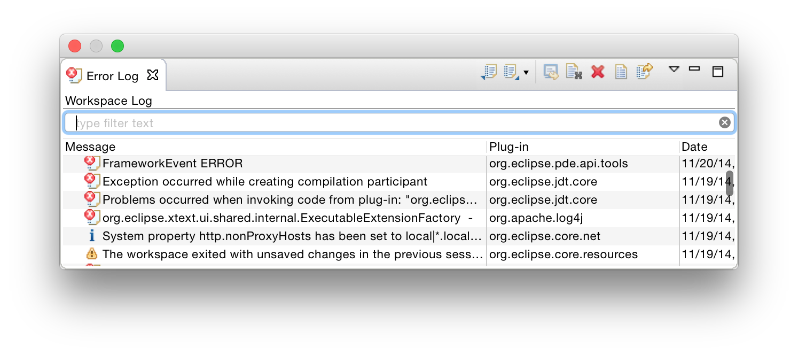Close the Error Log tab

click(153, 75)
